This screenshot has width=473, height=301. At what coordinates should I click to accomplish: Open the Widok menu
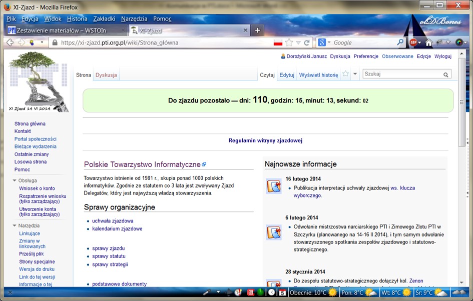53,18
